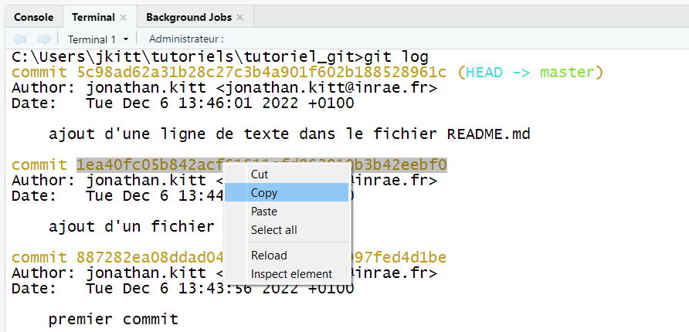Image resolution: width=689 pixels, height=332 pixels.
Task: Choose Cut from the context menu
Action: [x=260, y=174]
